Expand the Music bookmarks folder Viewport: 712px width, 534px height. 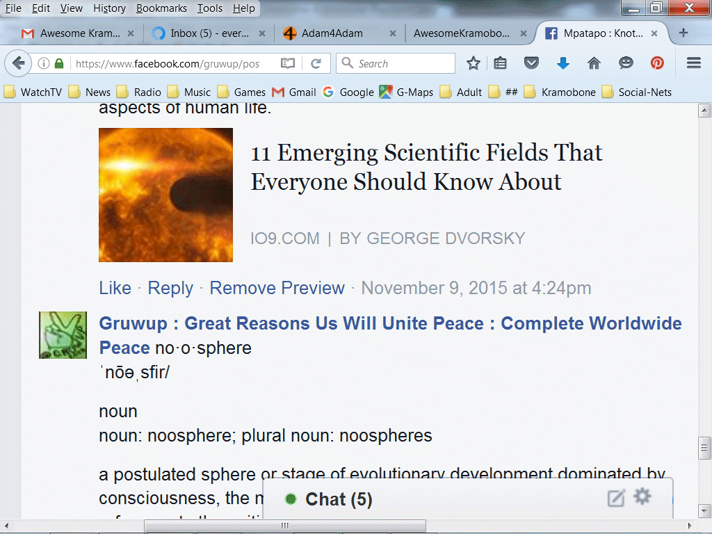[x=189, y=92]
